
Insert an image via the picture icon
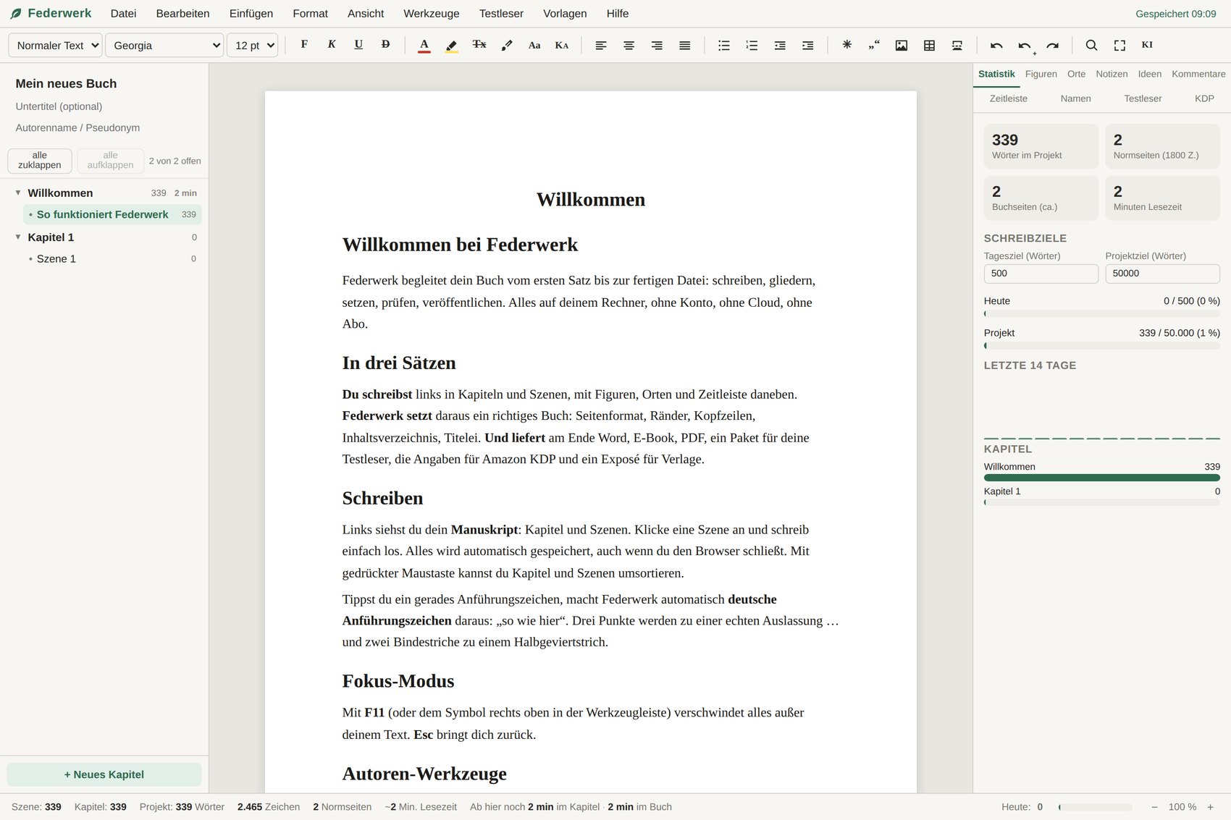(902, 45)
